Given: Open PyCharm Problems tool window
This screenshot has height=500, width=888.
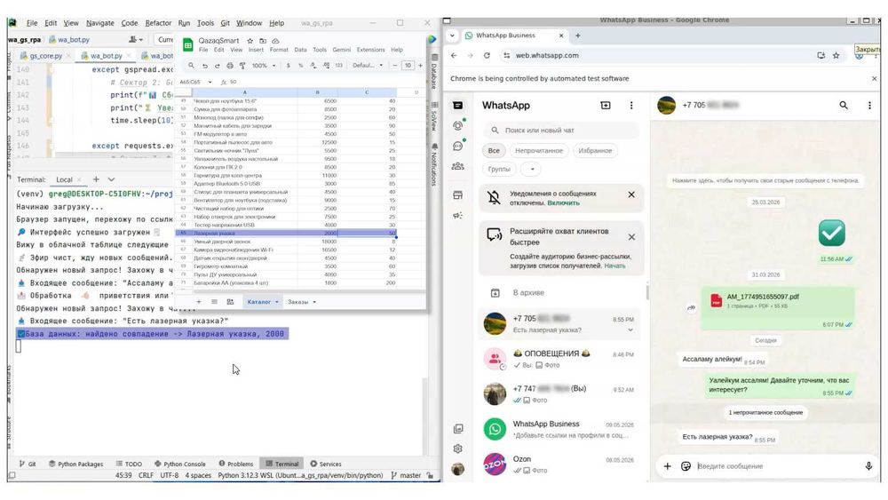Looking at the screenshot, I should [236, 464].
